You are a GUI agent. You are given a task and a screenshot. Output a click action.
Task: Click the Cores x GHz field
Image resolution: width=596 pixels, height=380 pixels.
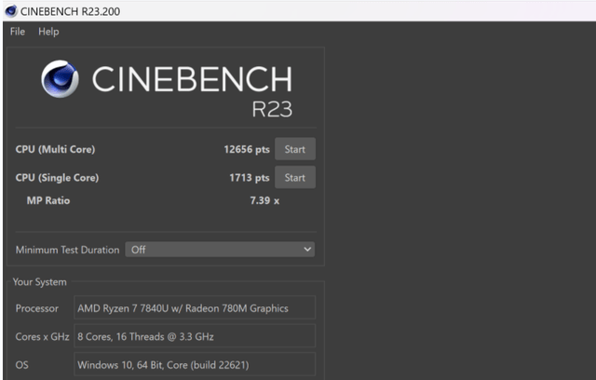(x=195, y=336)
